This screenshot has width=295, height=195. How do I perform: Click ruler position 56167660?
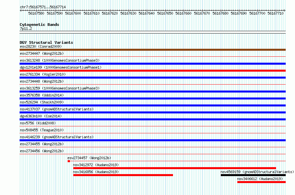click(x=183, y=13)
